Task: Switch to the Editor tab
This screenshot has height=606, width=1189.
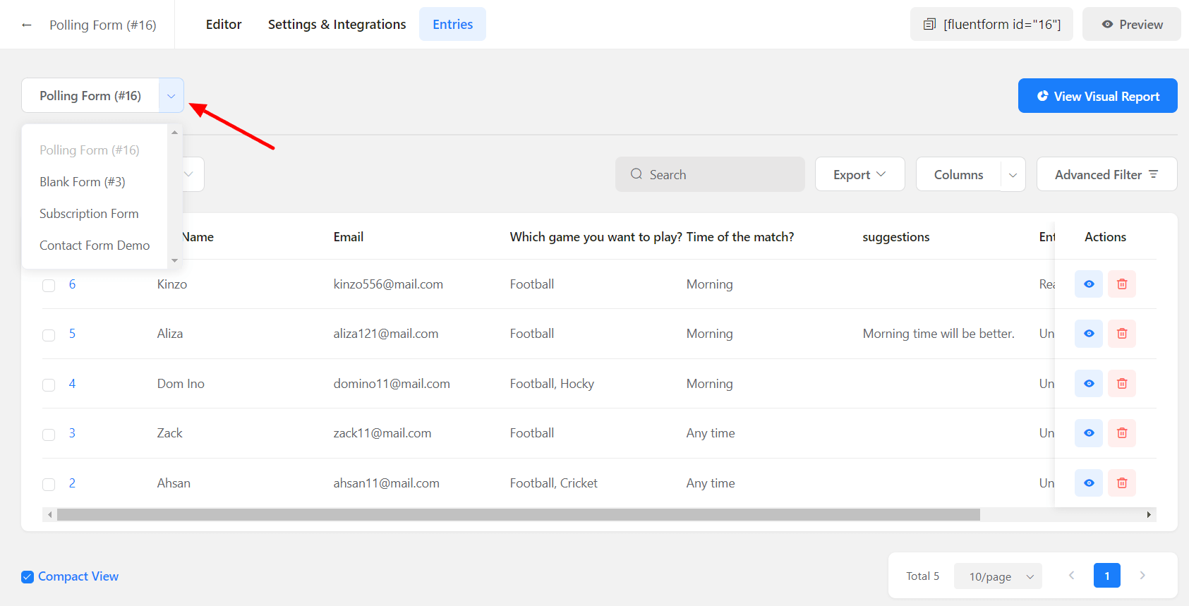Action: point(224,25)
